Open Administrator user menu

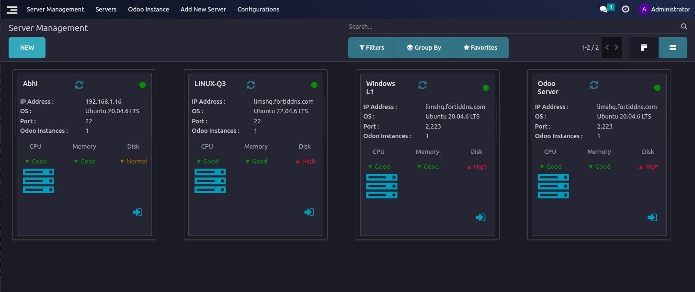[x=664, y=9]
